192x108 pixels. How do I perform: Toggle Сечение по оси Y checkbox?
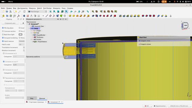[x=4, y=61]
